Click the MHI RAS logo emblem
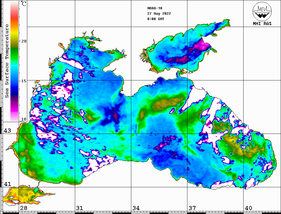The width and height of the screenshot is (281, 214). [x=262, y=11]
